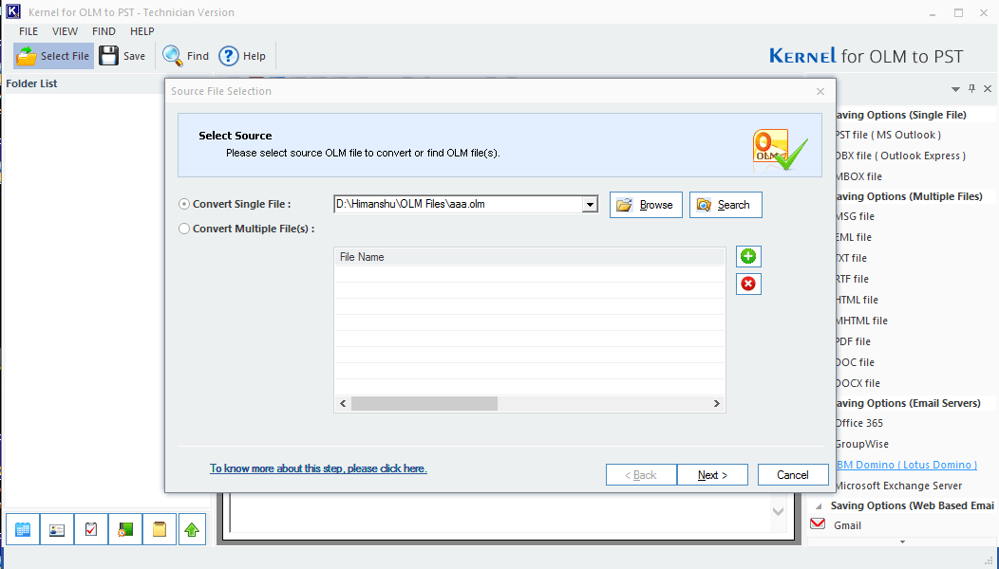
Task: Select the GroupWise option
Action: (x=862, y=444)
